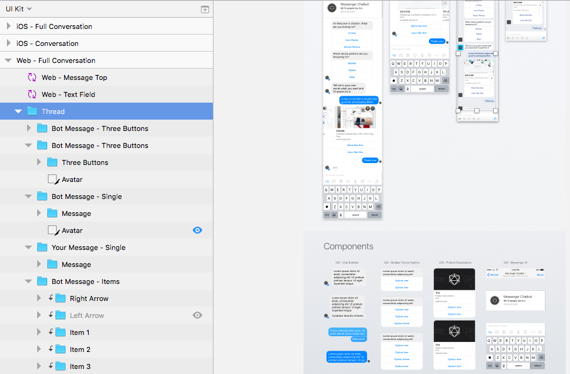Viewport: 570px width, 374px height.
Task: Click the collapse pages icon beside UI Kit
Action: [205, 9]
